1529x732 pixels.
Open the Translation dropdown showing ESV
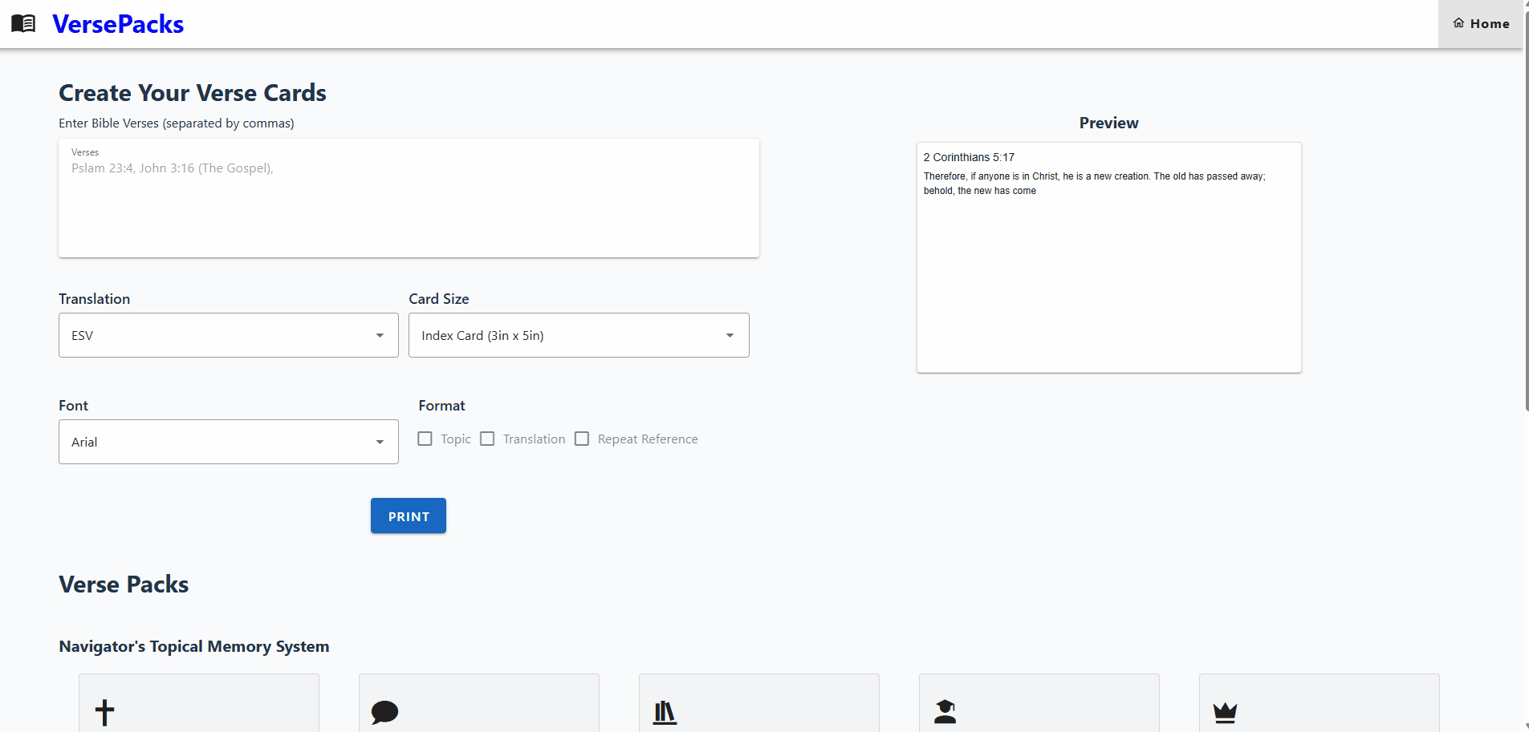tap(228, 335)
